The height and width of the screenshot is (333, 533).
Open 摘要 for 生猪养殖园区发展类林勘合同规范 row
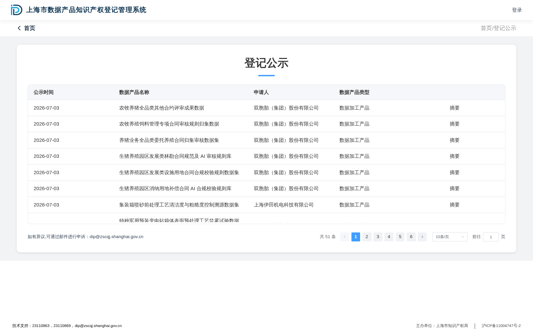point(454,156)
